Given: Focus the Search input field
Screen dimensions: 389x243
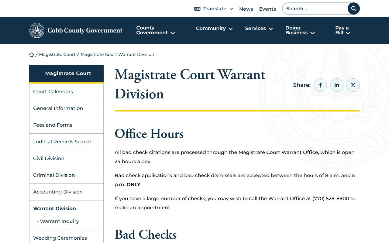Looking at the screenshot, I should pos(315,9).
